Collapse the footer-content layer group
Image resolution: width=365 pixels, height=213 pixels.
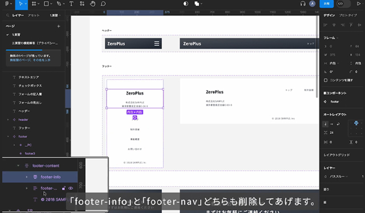(18, 166)
